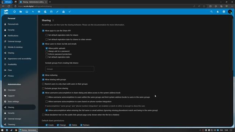Open the InPrivate profile button
235x132 pixels.
[7, 2]
